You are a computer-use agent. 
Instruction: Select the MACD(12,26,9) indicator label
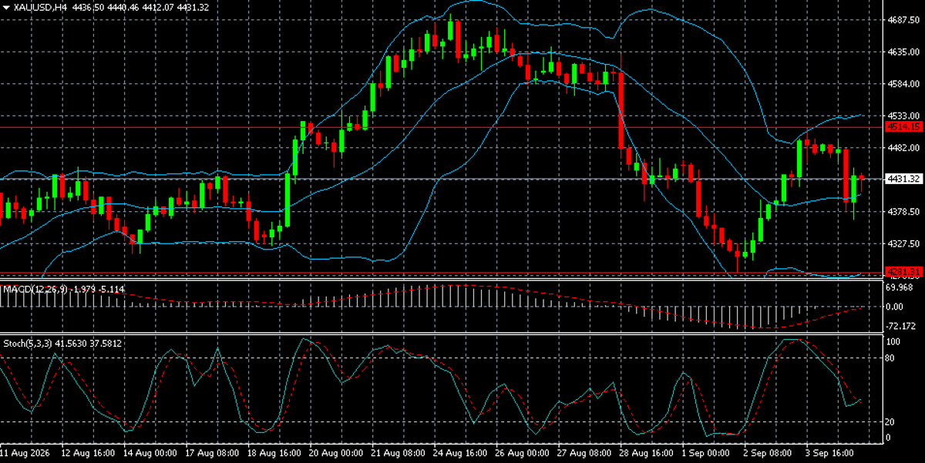point(35,289)
